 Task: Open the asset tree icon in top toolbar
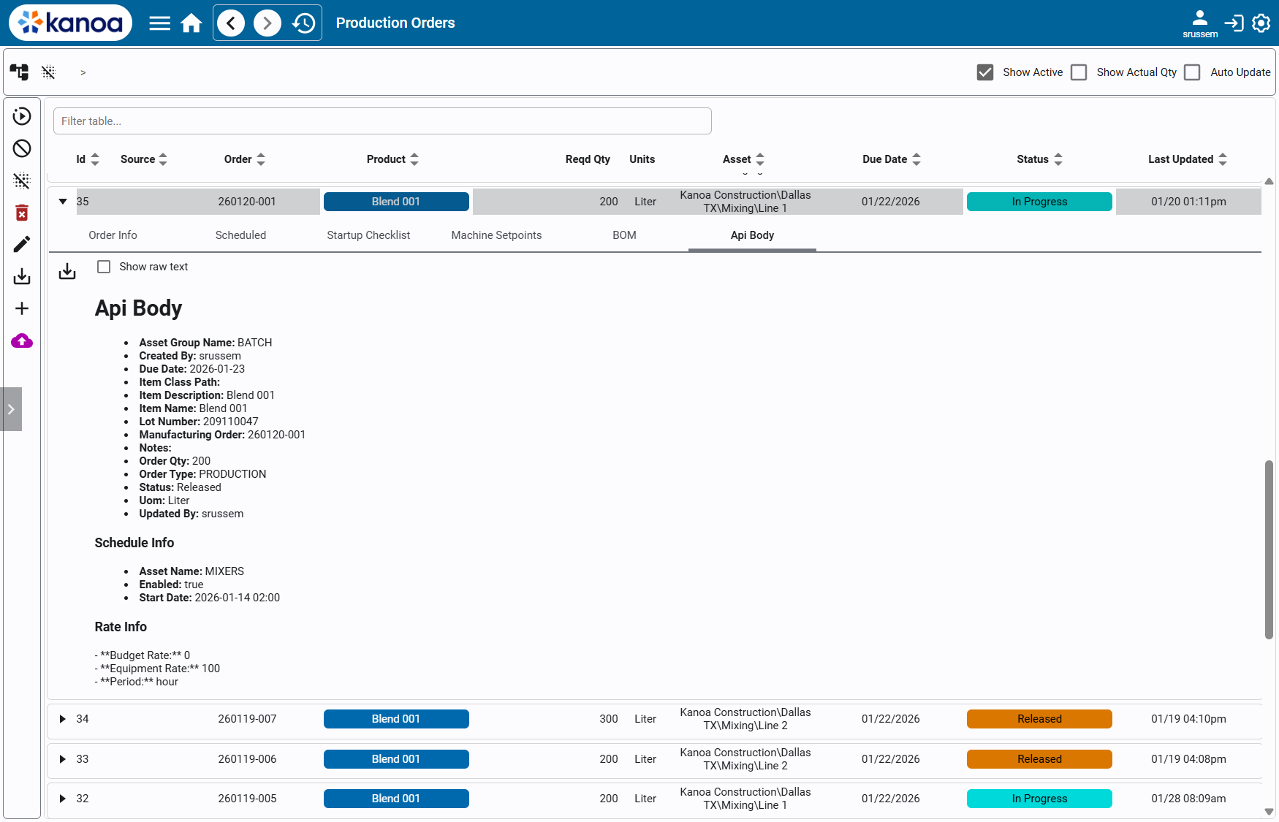click(x=19, y=72)
